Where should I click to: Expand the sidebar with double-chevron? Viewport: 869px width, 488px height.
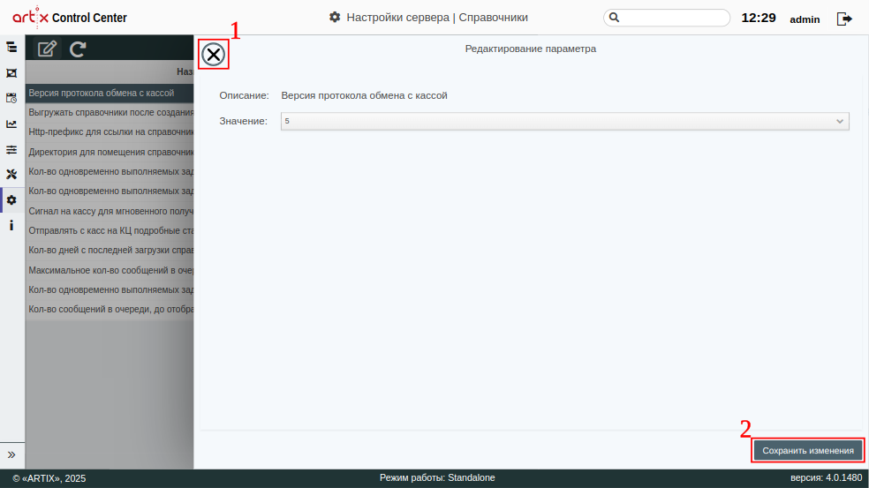[x=11, y=454]
